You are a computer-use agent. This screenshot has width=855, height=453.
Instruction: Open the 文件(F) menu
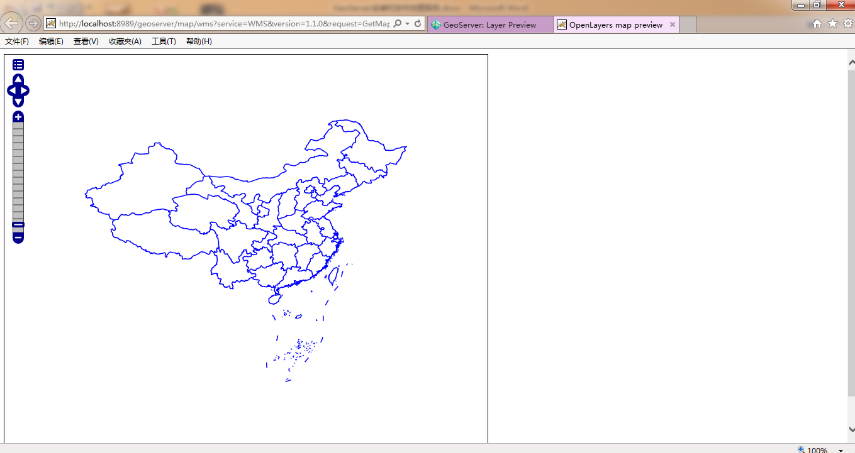(17, 41)
